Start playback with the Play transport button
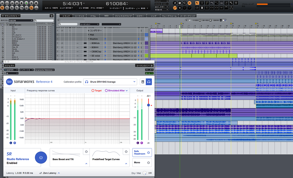 tap(26, 3)
